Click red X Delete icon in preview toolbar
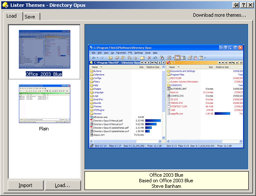 coord(149,57)
